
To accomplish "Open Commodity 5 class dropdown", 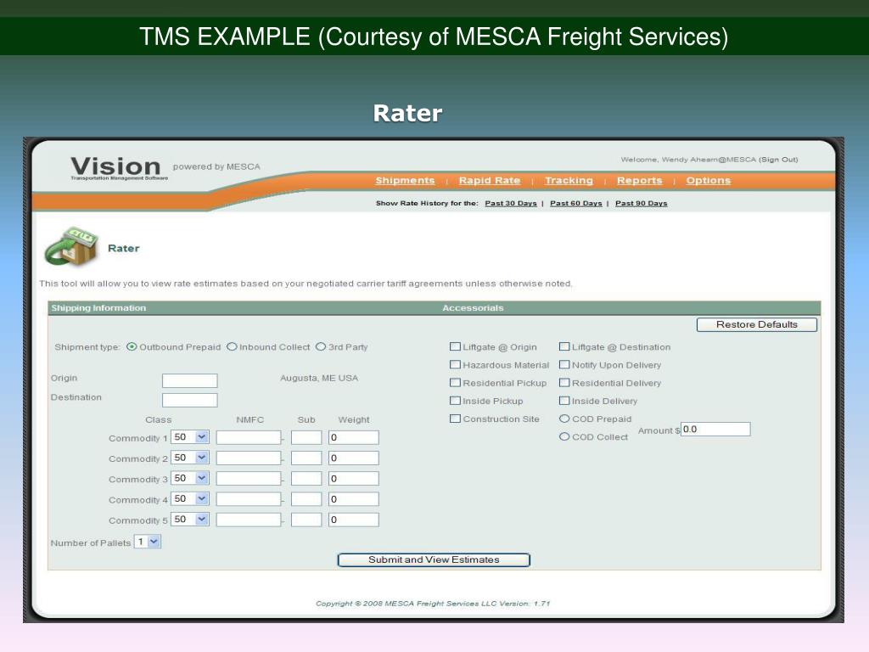I will point(190,520).
